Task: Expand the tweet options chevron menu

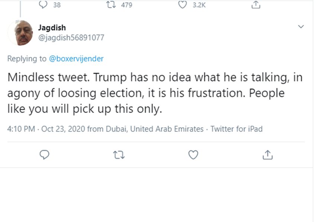Action: tap(301, 27)
